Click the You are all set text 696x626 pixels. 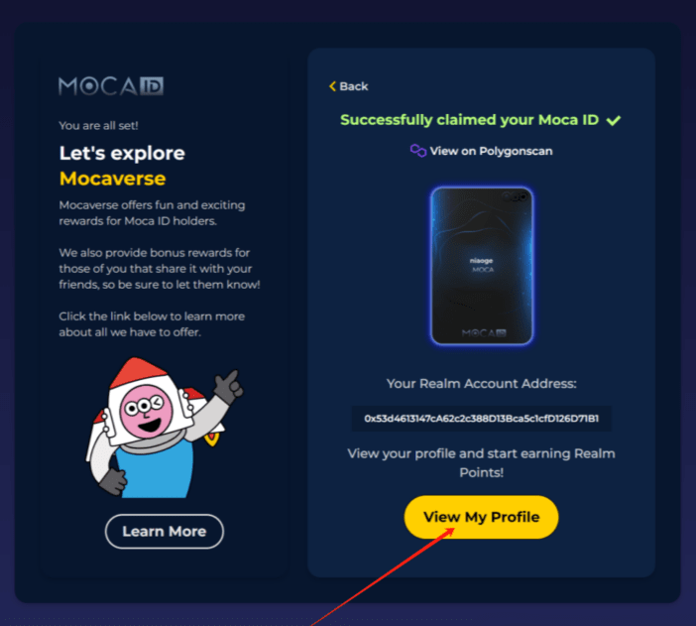point(98,126)
